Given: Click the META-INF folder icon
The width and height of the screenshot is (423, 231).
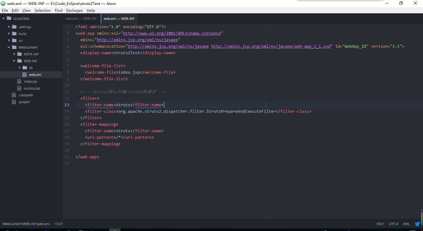Looking at the screenshot, I should [20, 54].
